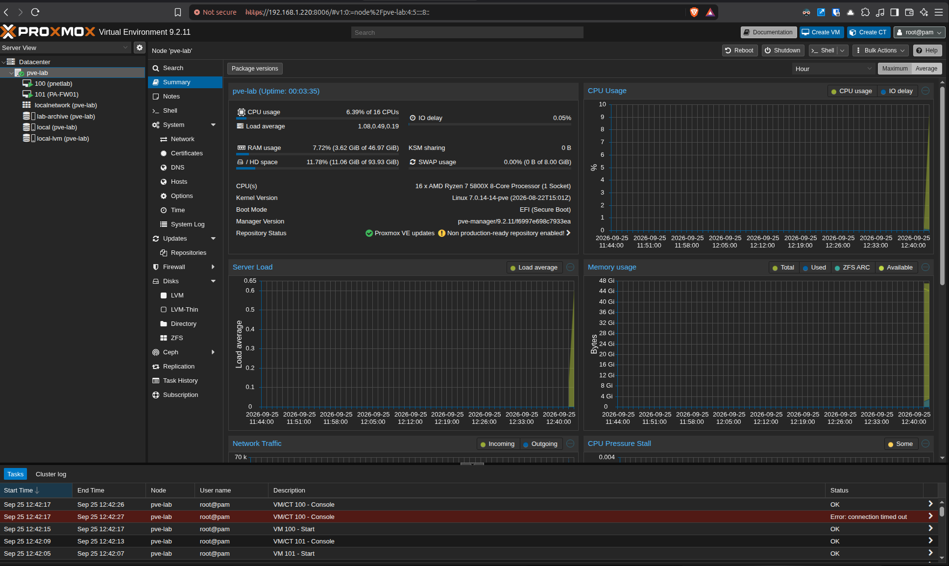949x566 pixels.
Task: Open the lab-archive storage entry
Action: [x=66, y=116]
